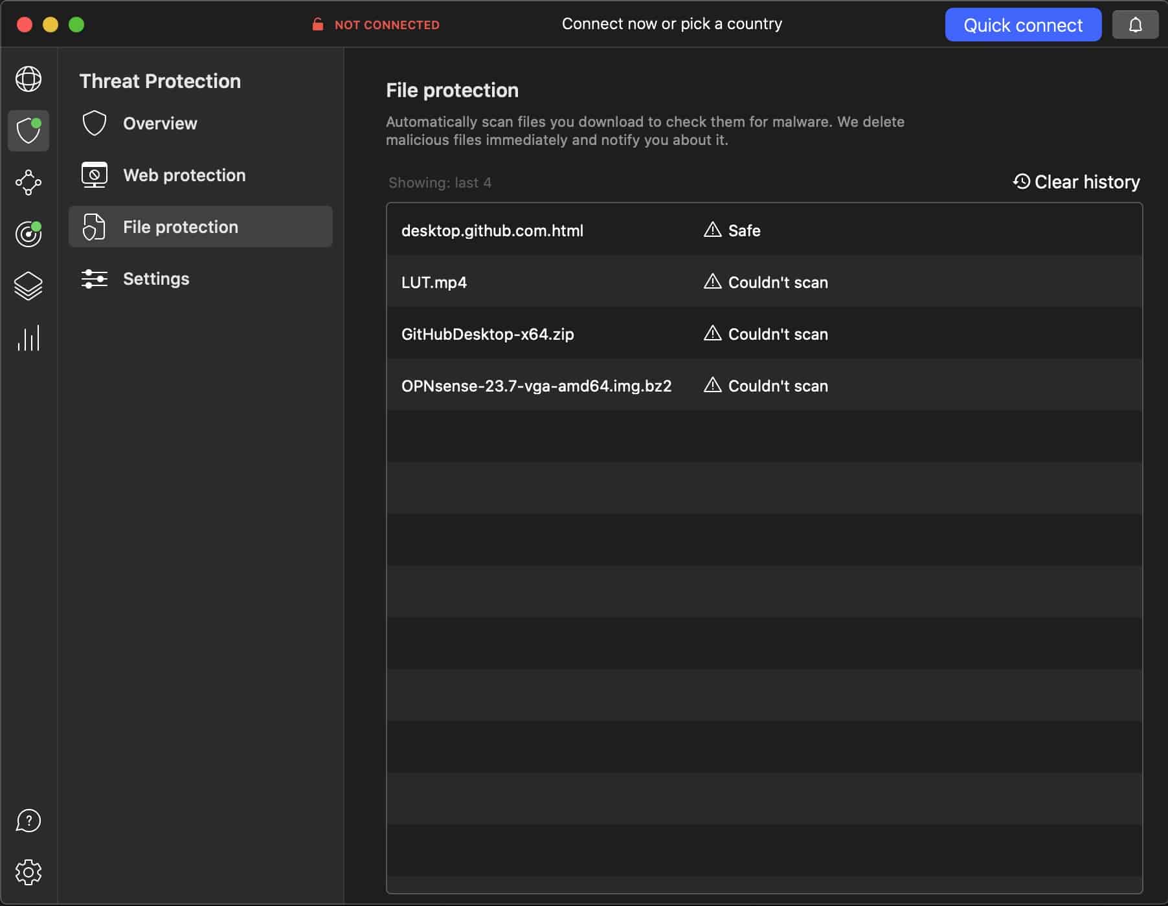Screen dimensions: 1168x906
Task: Click the File protection page heading
Action: pyautogui.click(x=452, y=91)
